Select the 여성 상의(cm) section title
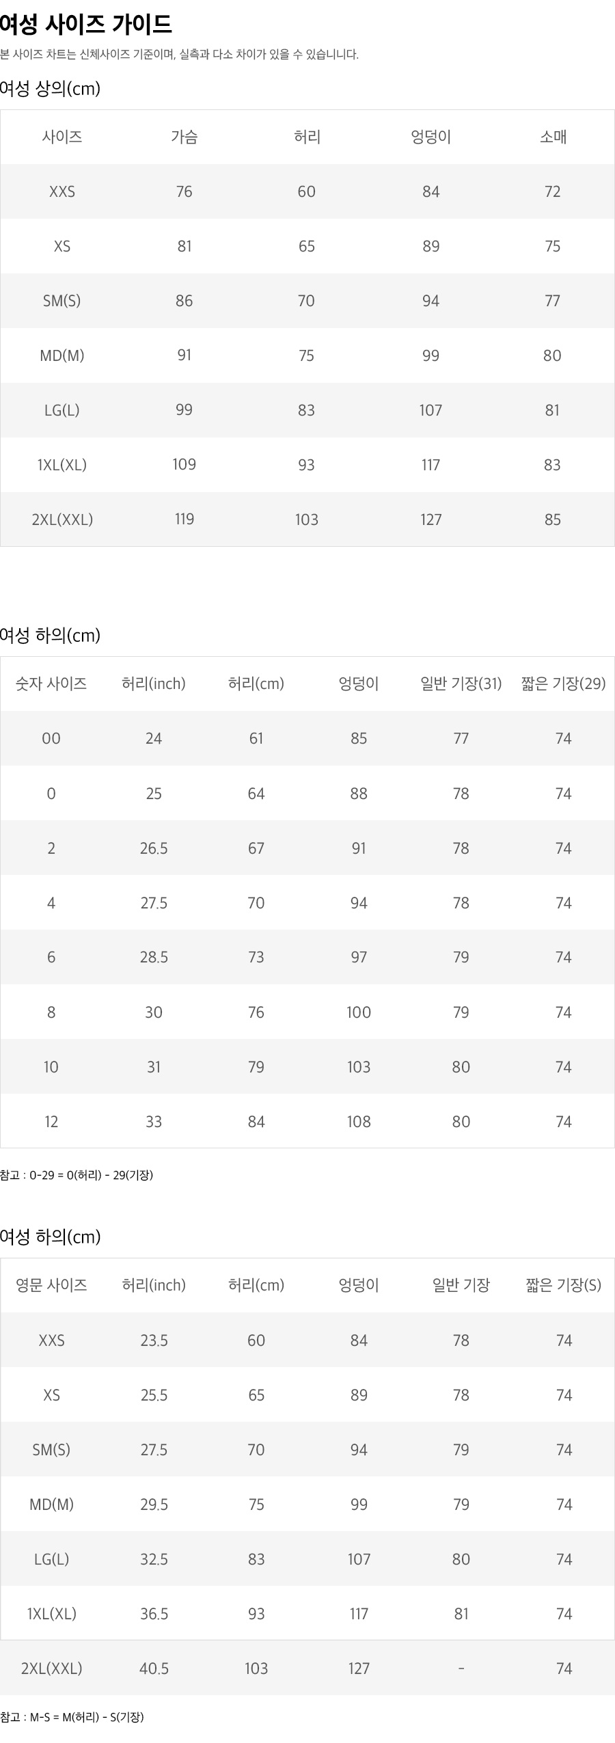The height and width of the screenshot is (1743, 615). pyautogui.click(x=50, y=88)
